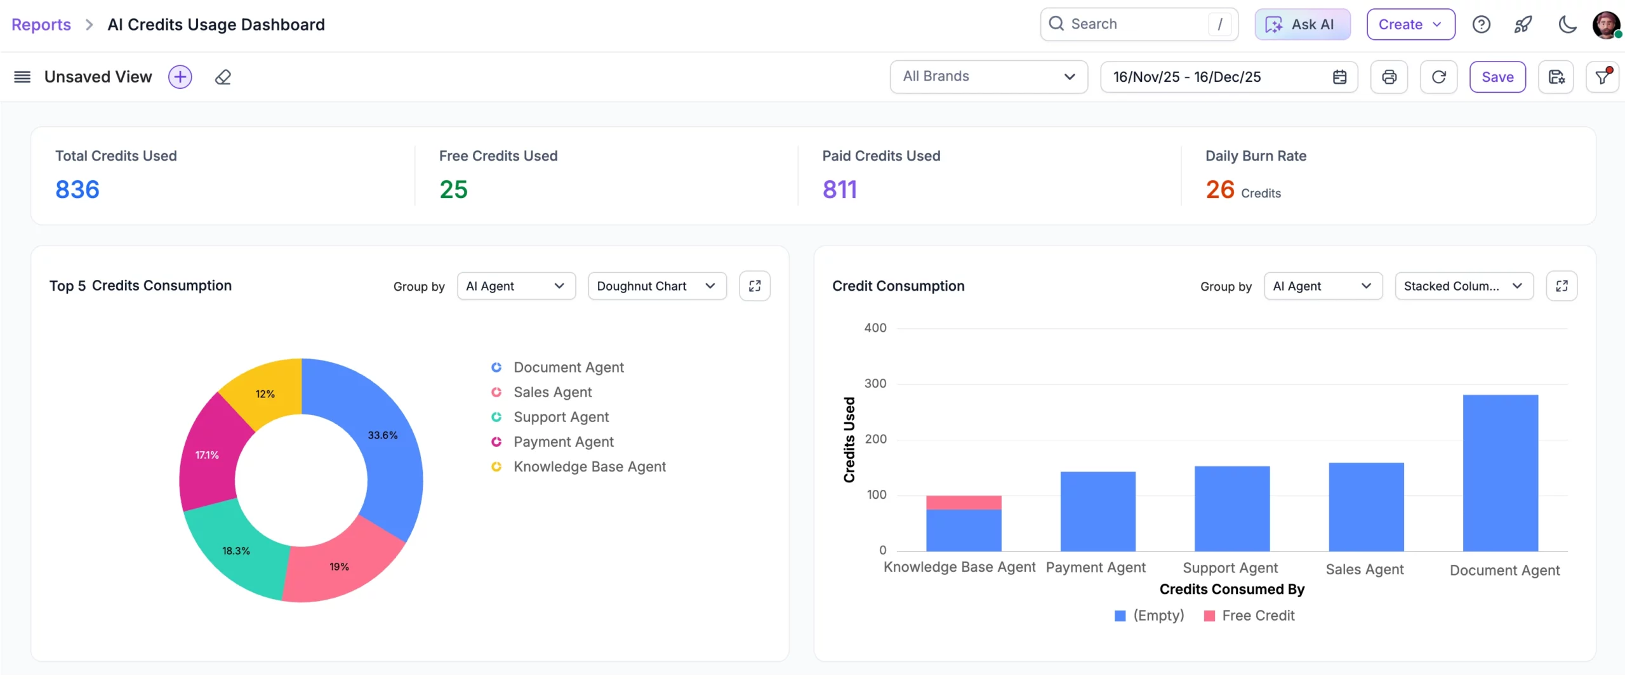The width and height of the screenshot is (1625, 679).
Task: Toggle Knowledge Base Agent legend item
Action: pyautogui.click(x=578, y=466)
